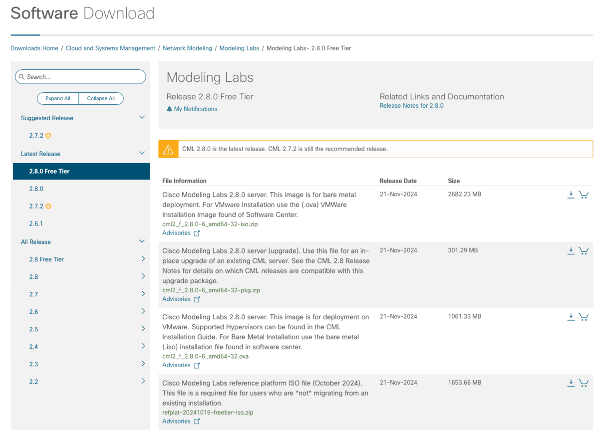
Task: Add refplat freetier ISO to cart
Action: click(584, 383)
